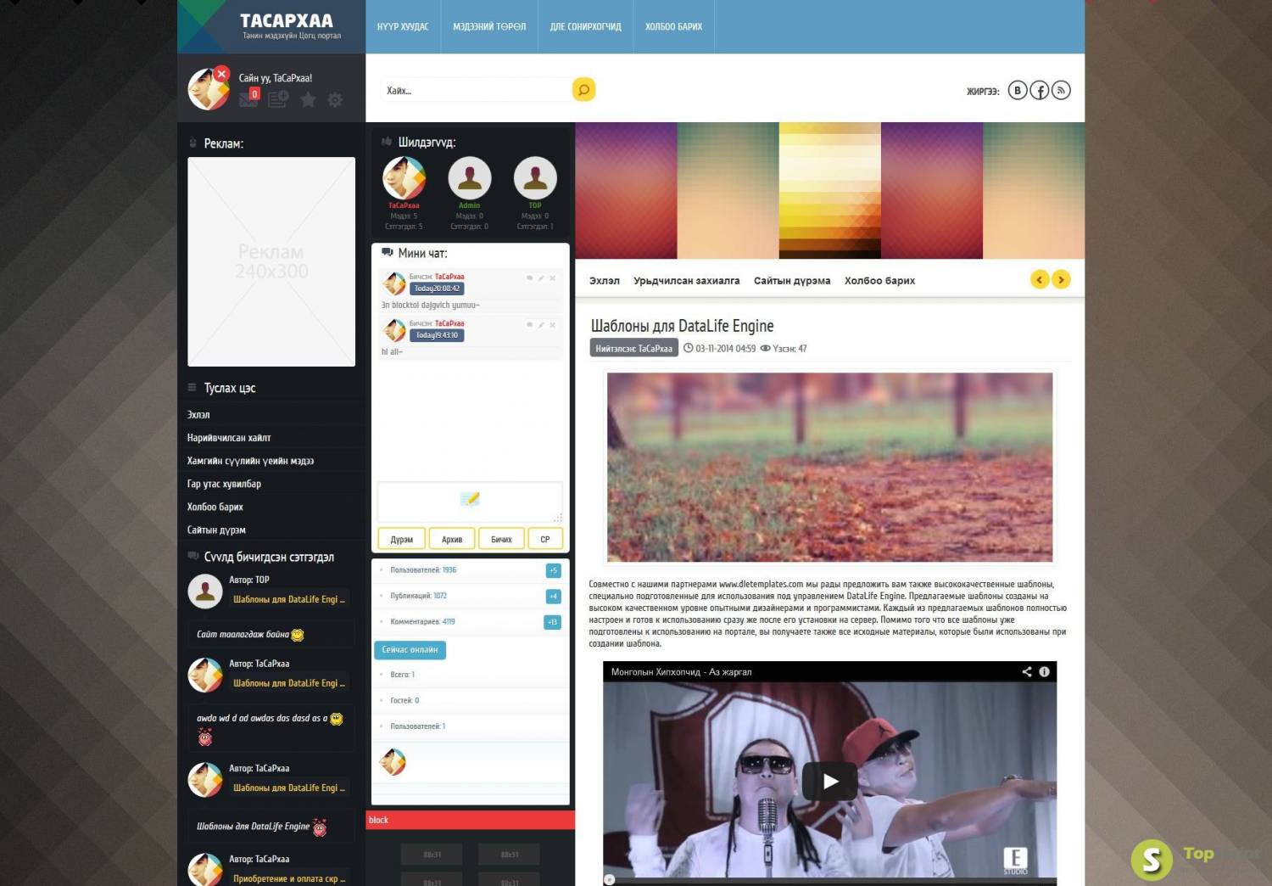Click the +13 comments badge

(x=552, y=622)
